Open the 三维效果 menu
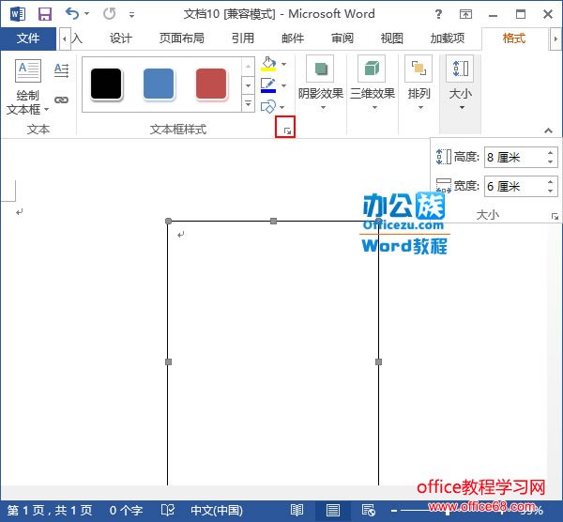This screenshot has width=563, height=522. 373,84
